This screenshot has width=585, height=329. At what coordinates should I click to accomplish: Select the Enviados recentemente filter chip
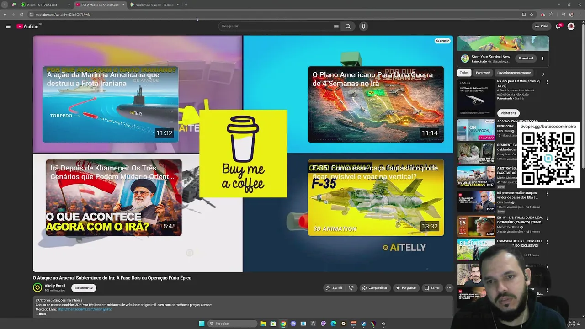pyautogui.click(x=514, y=73)
